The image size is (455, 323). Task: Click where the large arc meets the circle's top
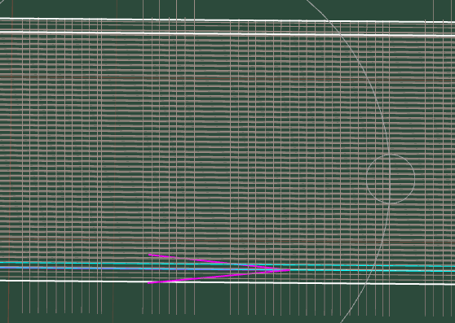389,155
